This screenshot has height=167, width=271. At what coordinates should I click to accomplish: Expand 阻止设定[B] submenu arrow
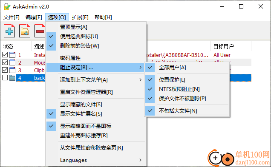click(x=141, y=68)
